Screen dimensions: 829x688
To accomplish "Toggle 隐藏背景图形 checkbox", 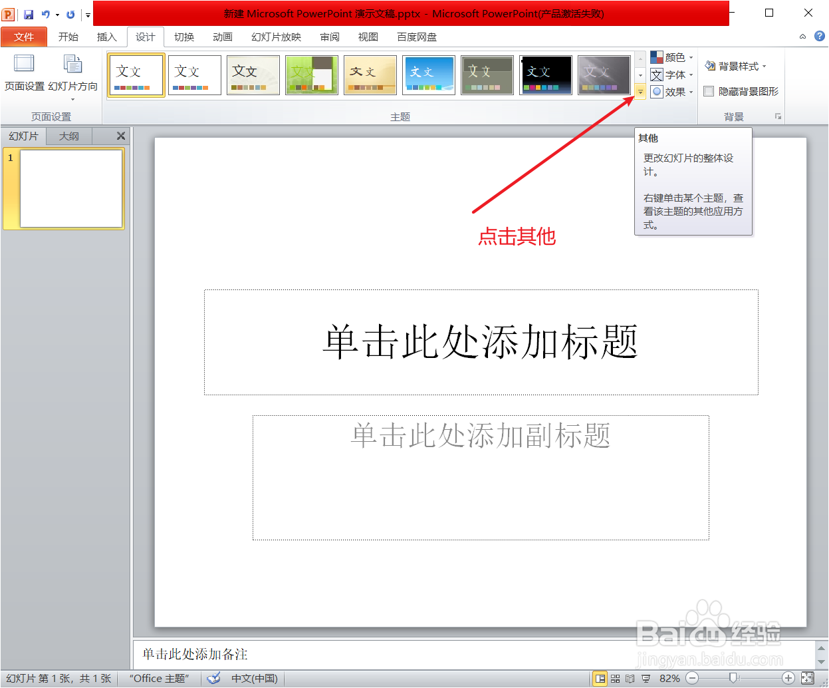I will [709, 91].
